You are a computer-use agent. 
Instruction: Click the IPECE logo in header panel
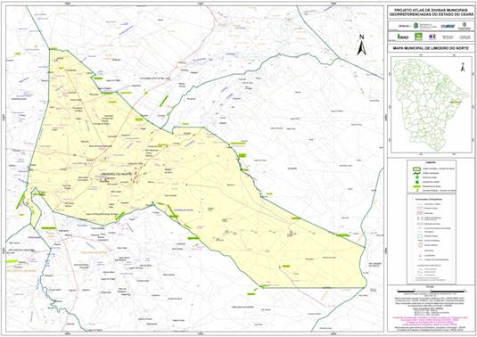coord(403,37)
